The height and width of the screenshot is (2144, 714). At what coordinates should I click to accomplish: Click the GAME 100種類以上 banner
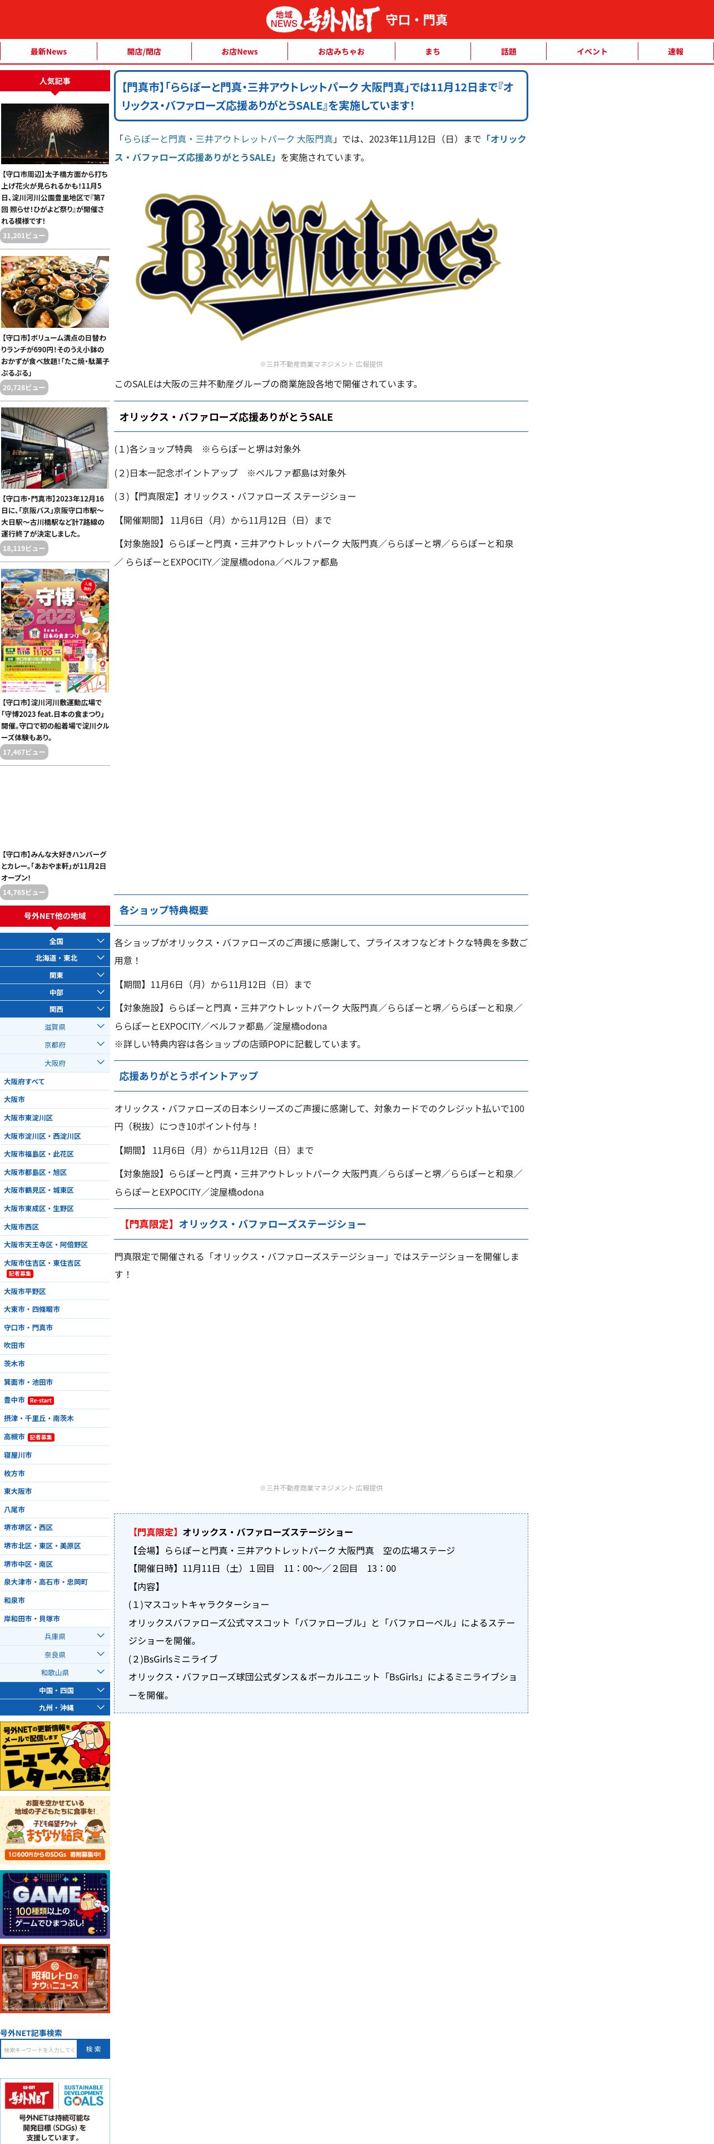[55, 1904]
